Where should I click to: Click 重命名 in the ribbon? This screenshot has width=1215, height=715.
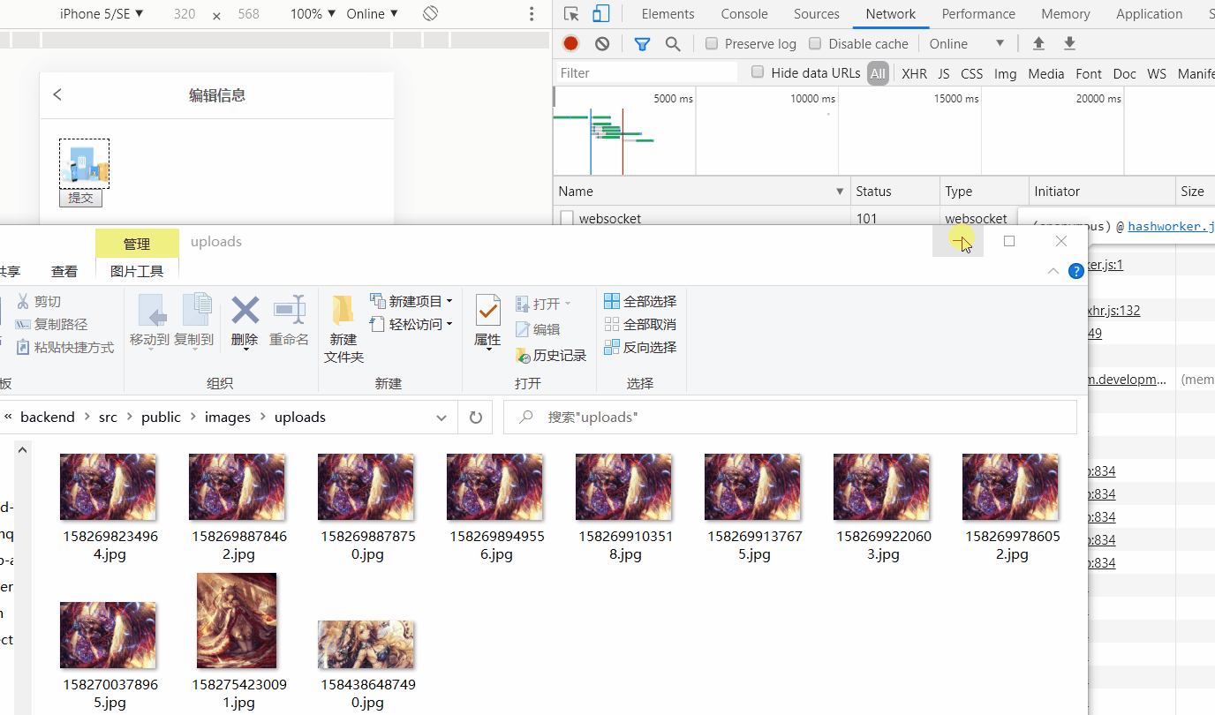pos(289,321)
